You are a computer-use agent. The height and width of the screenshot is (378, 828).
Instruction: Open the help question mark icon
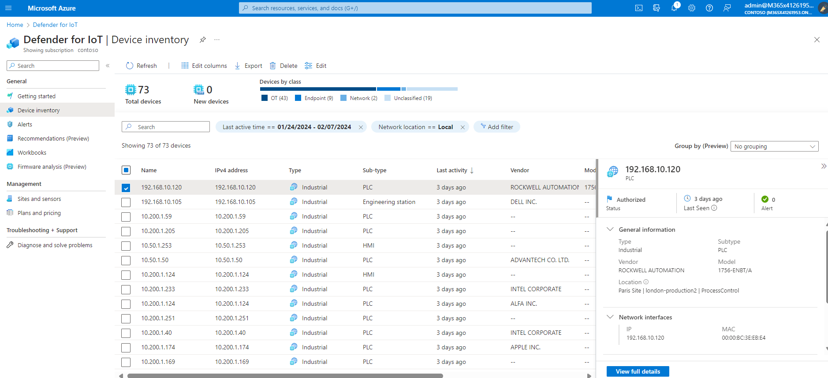[x=709, y=8]
